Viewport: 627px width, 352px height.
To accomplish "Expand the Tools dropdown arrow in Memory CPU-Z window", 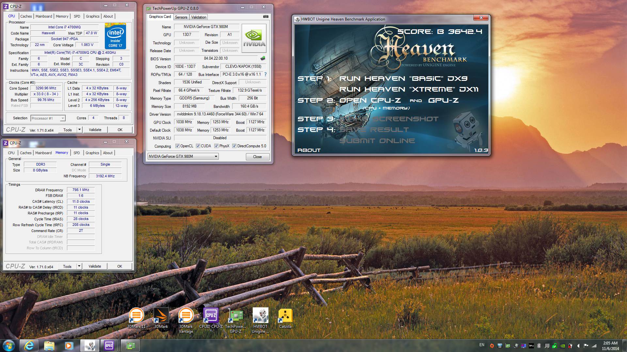I will tap(79, 266).
